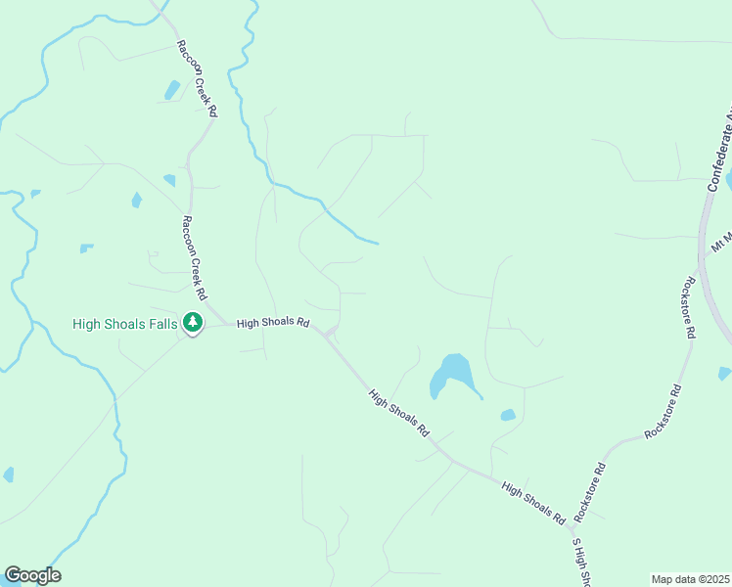Screen dimensions: 732x587
Task: Open the High Shoals Falls place label
Action: (x=124, y=324)
